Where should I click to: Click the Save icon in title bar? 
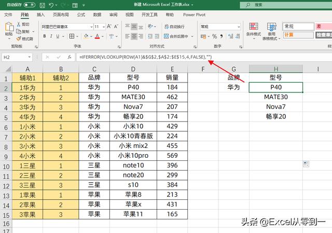click(x=43, y=5)
